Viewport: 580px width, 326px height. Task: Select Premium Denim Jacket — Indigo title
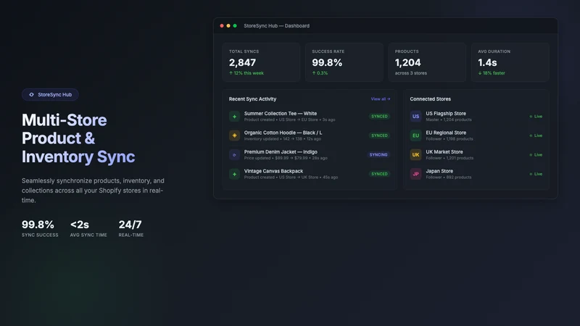pyautogui.click(x=281, y=152)
